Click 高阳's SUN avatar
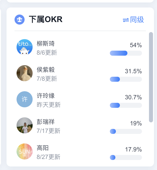Image resolution: width=157 pixels, height=170 pixels. 25,151
